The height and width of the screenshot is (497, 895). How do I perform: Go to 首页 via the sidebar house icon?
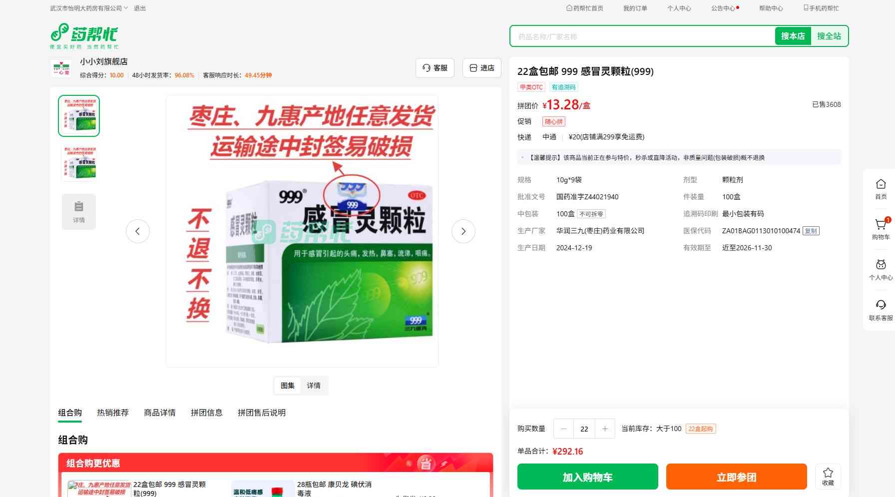(x=881, y=189)
